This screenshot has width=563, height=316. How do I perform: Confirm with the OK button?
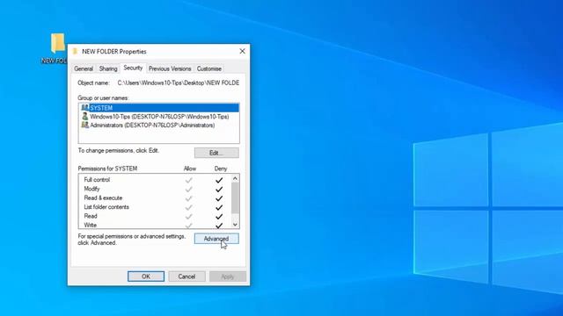[146, 276]
